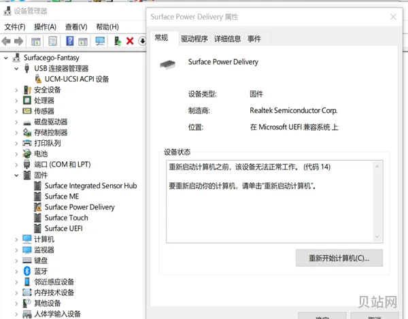Expand the 安全设备 category
The width and height of the screenshot is (408, 319).
pos(16,90)
